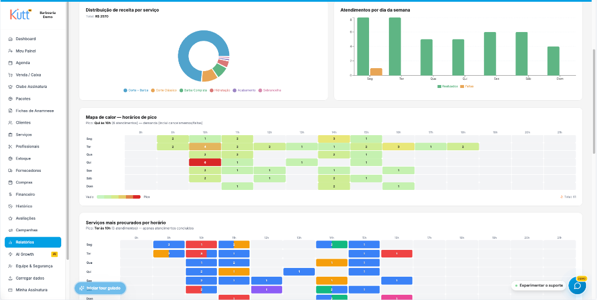Toggle Realizados series in weekday chart legend

pyautogui.click(x=448, y=87)
